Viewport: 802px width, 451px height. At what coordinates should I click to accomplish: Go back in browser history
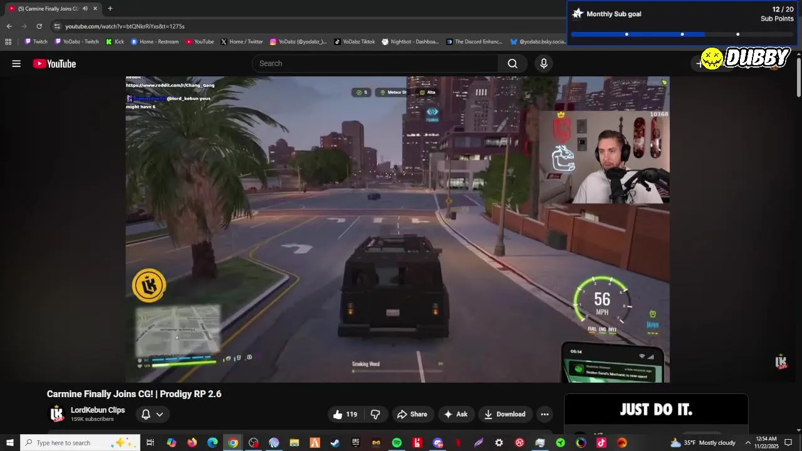9,26
